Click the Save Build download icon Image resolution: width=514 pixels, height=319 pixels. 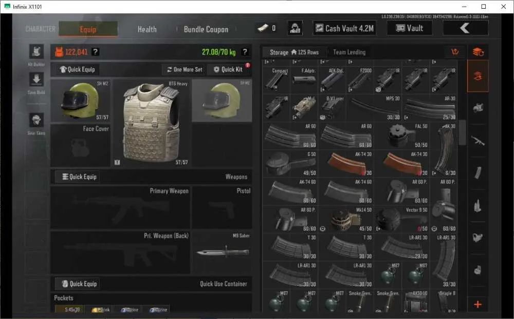(36, 79)
